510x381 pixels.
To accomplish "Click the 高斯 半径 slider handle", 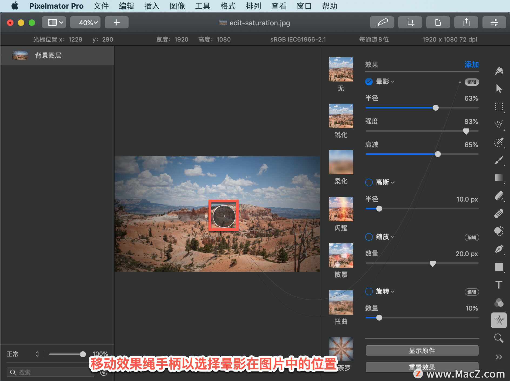I will (x=379, y=209).
